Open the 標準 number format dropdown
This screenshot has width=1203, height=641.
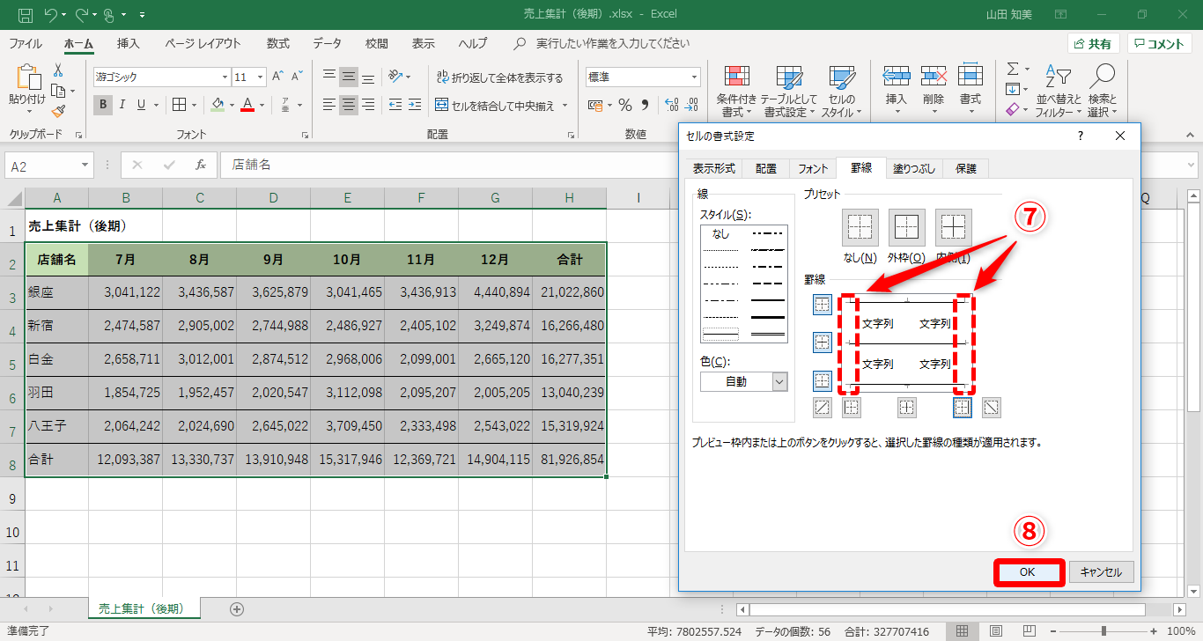coord(694,77)
